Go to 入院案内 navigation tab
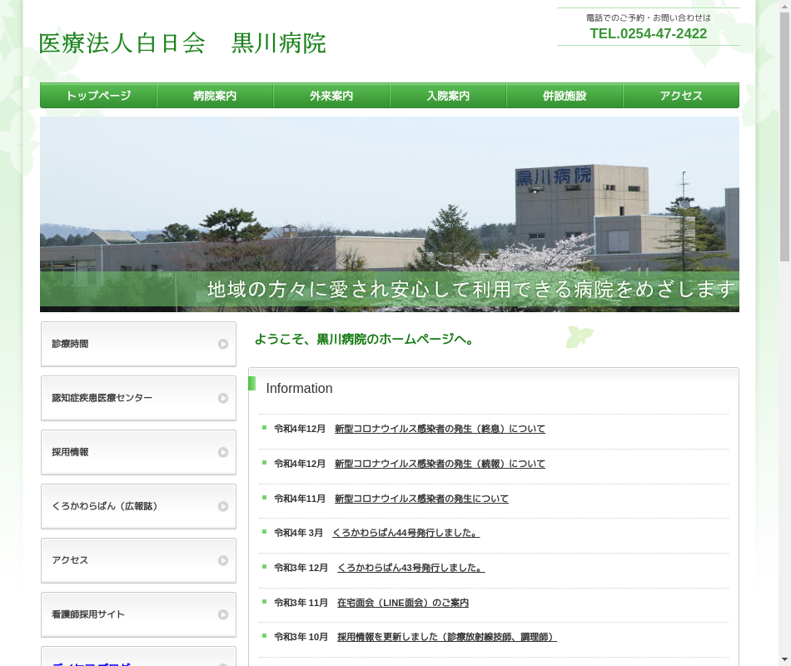The image size is (791, 666). click(448, 96)
